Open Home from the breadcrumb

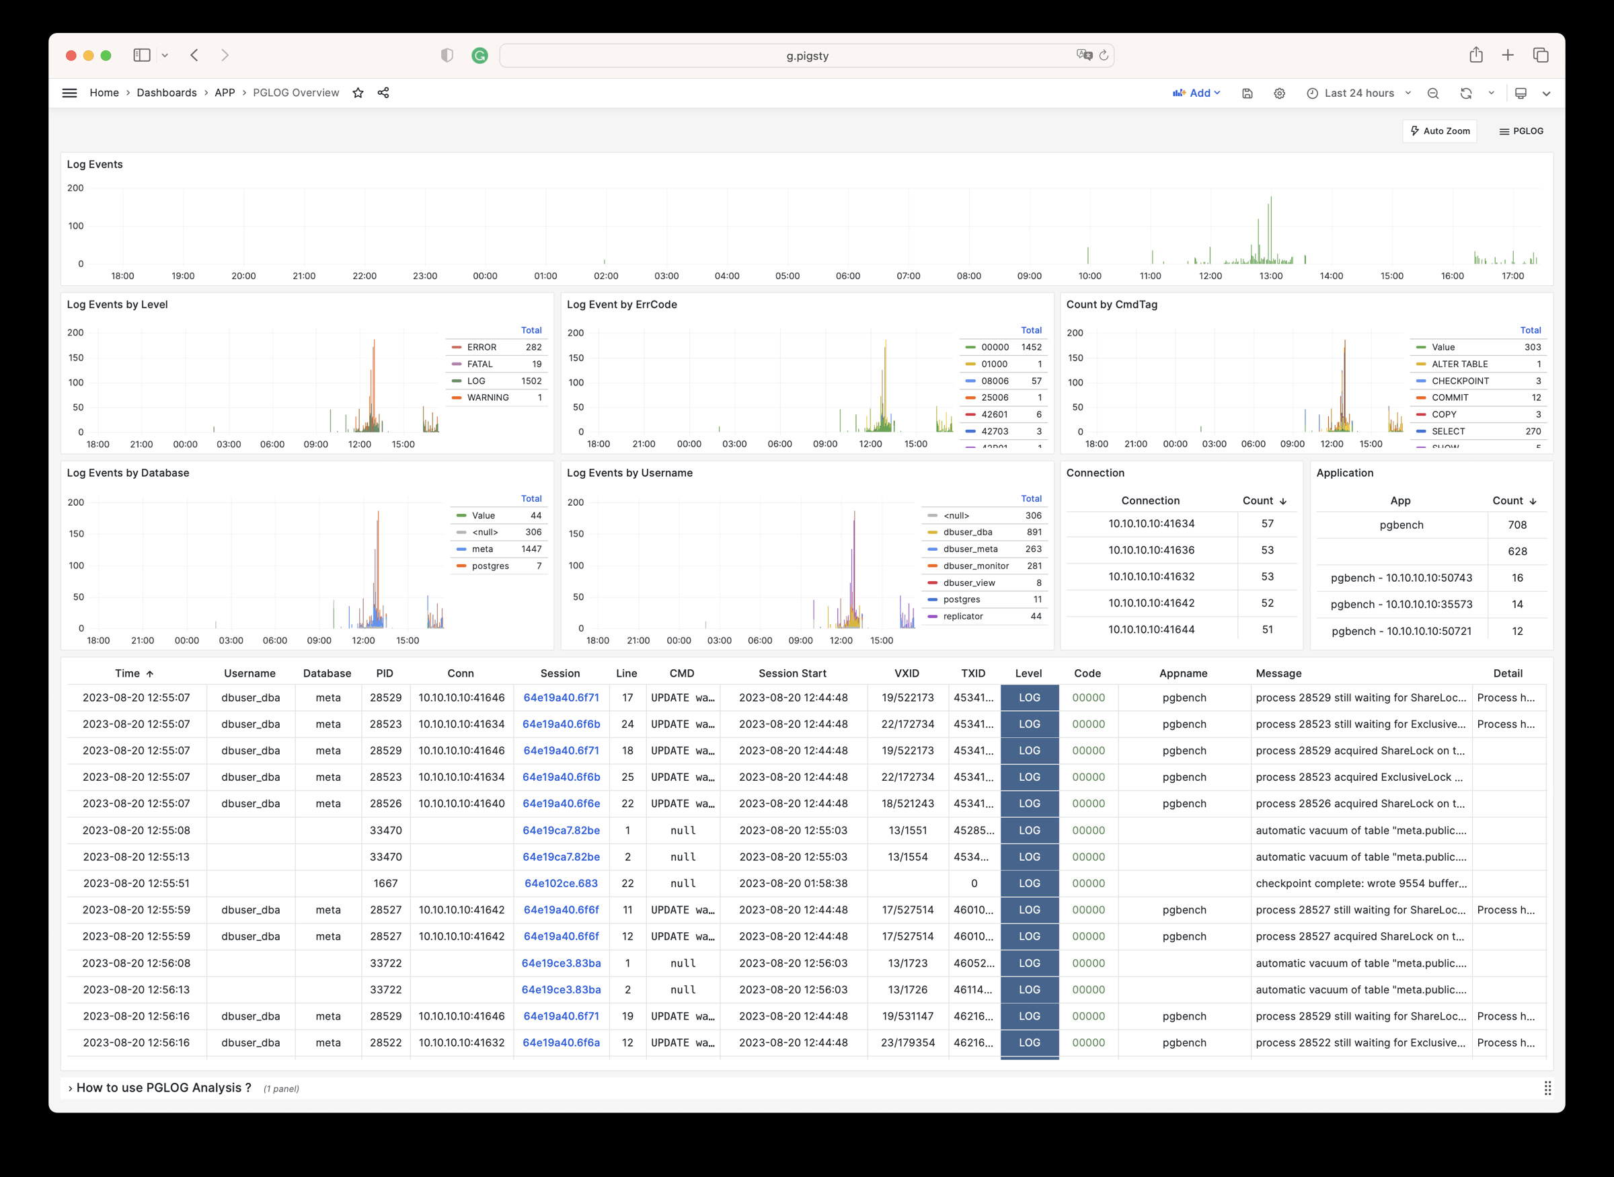(x=104, y=93)
